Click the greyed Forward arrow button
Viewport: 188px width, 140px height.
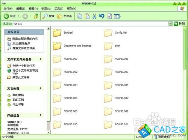[25, 16]
